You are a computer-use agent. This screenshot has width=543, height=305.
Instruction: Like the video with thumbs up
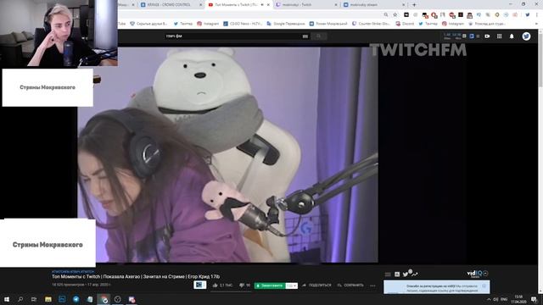[222, 286]
